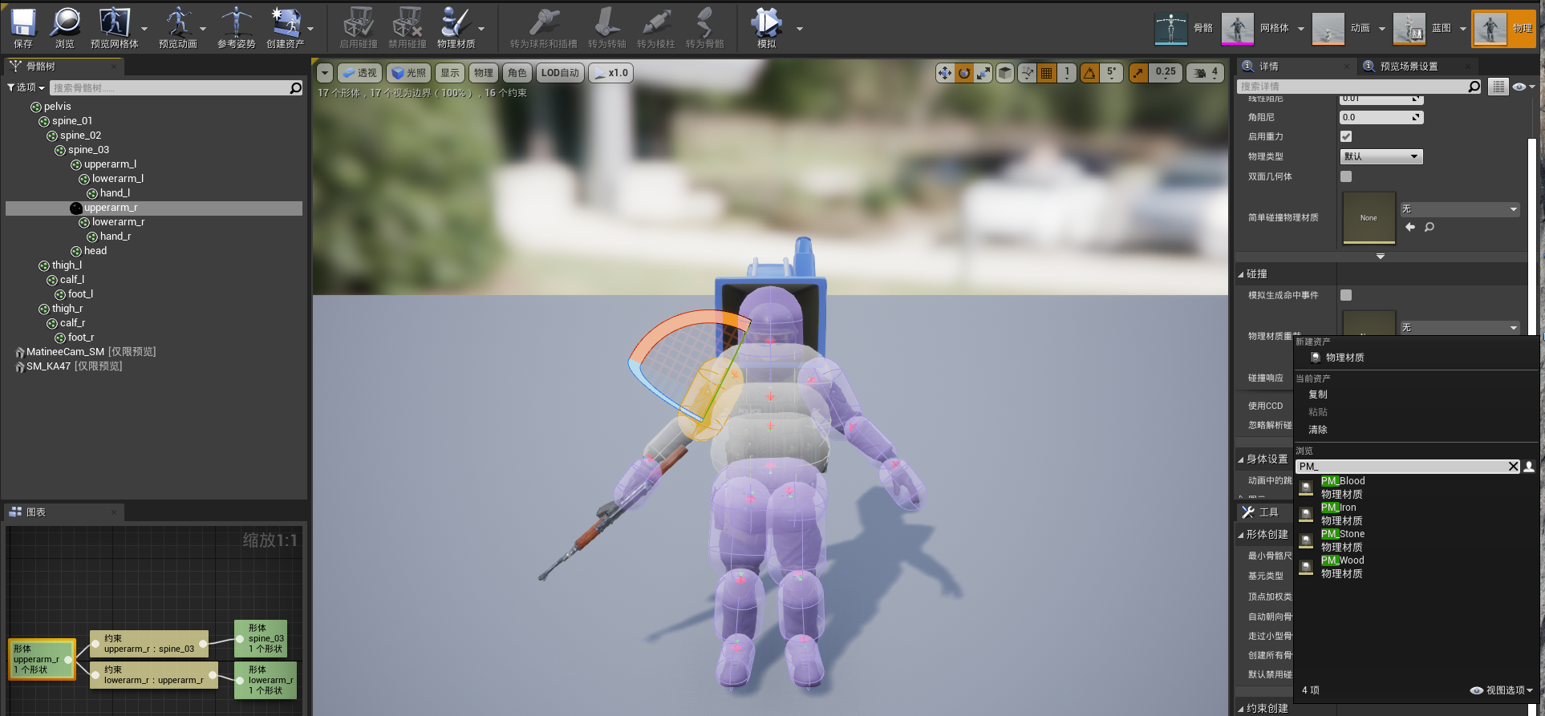Collapse the 形体创建 section
The image size is (1545, 716).
pyautogui.click(x=1240, y=535)
